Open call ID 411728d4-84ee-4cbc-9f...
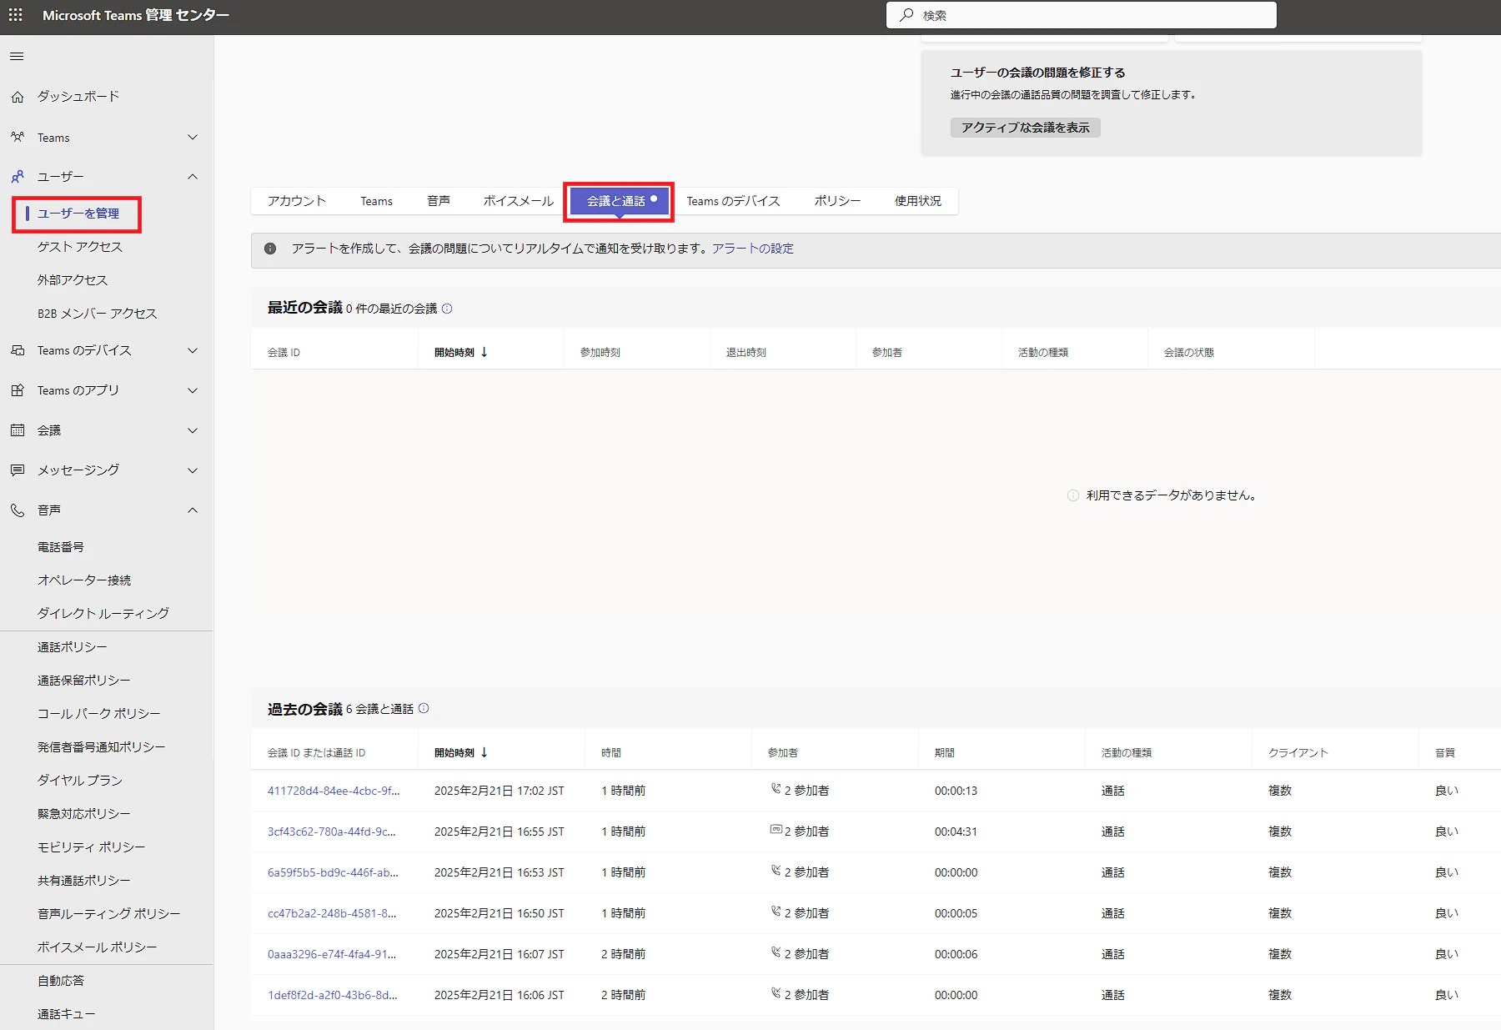 coord(334,791)
